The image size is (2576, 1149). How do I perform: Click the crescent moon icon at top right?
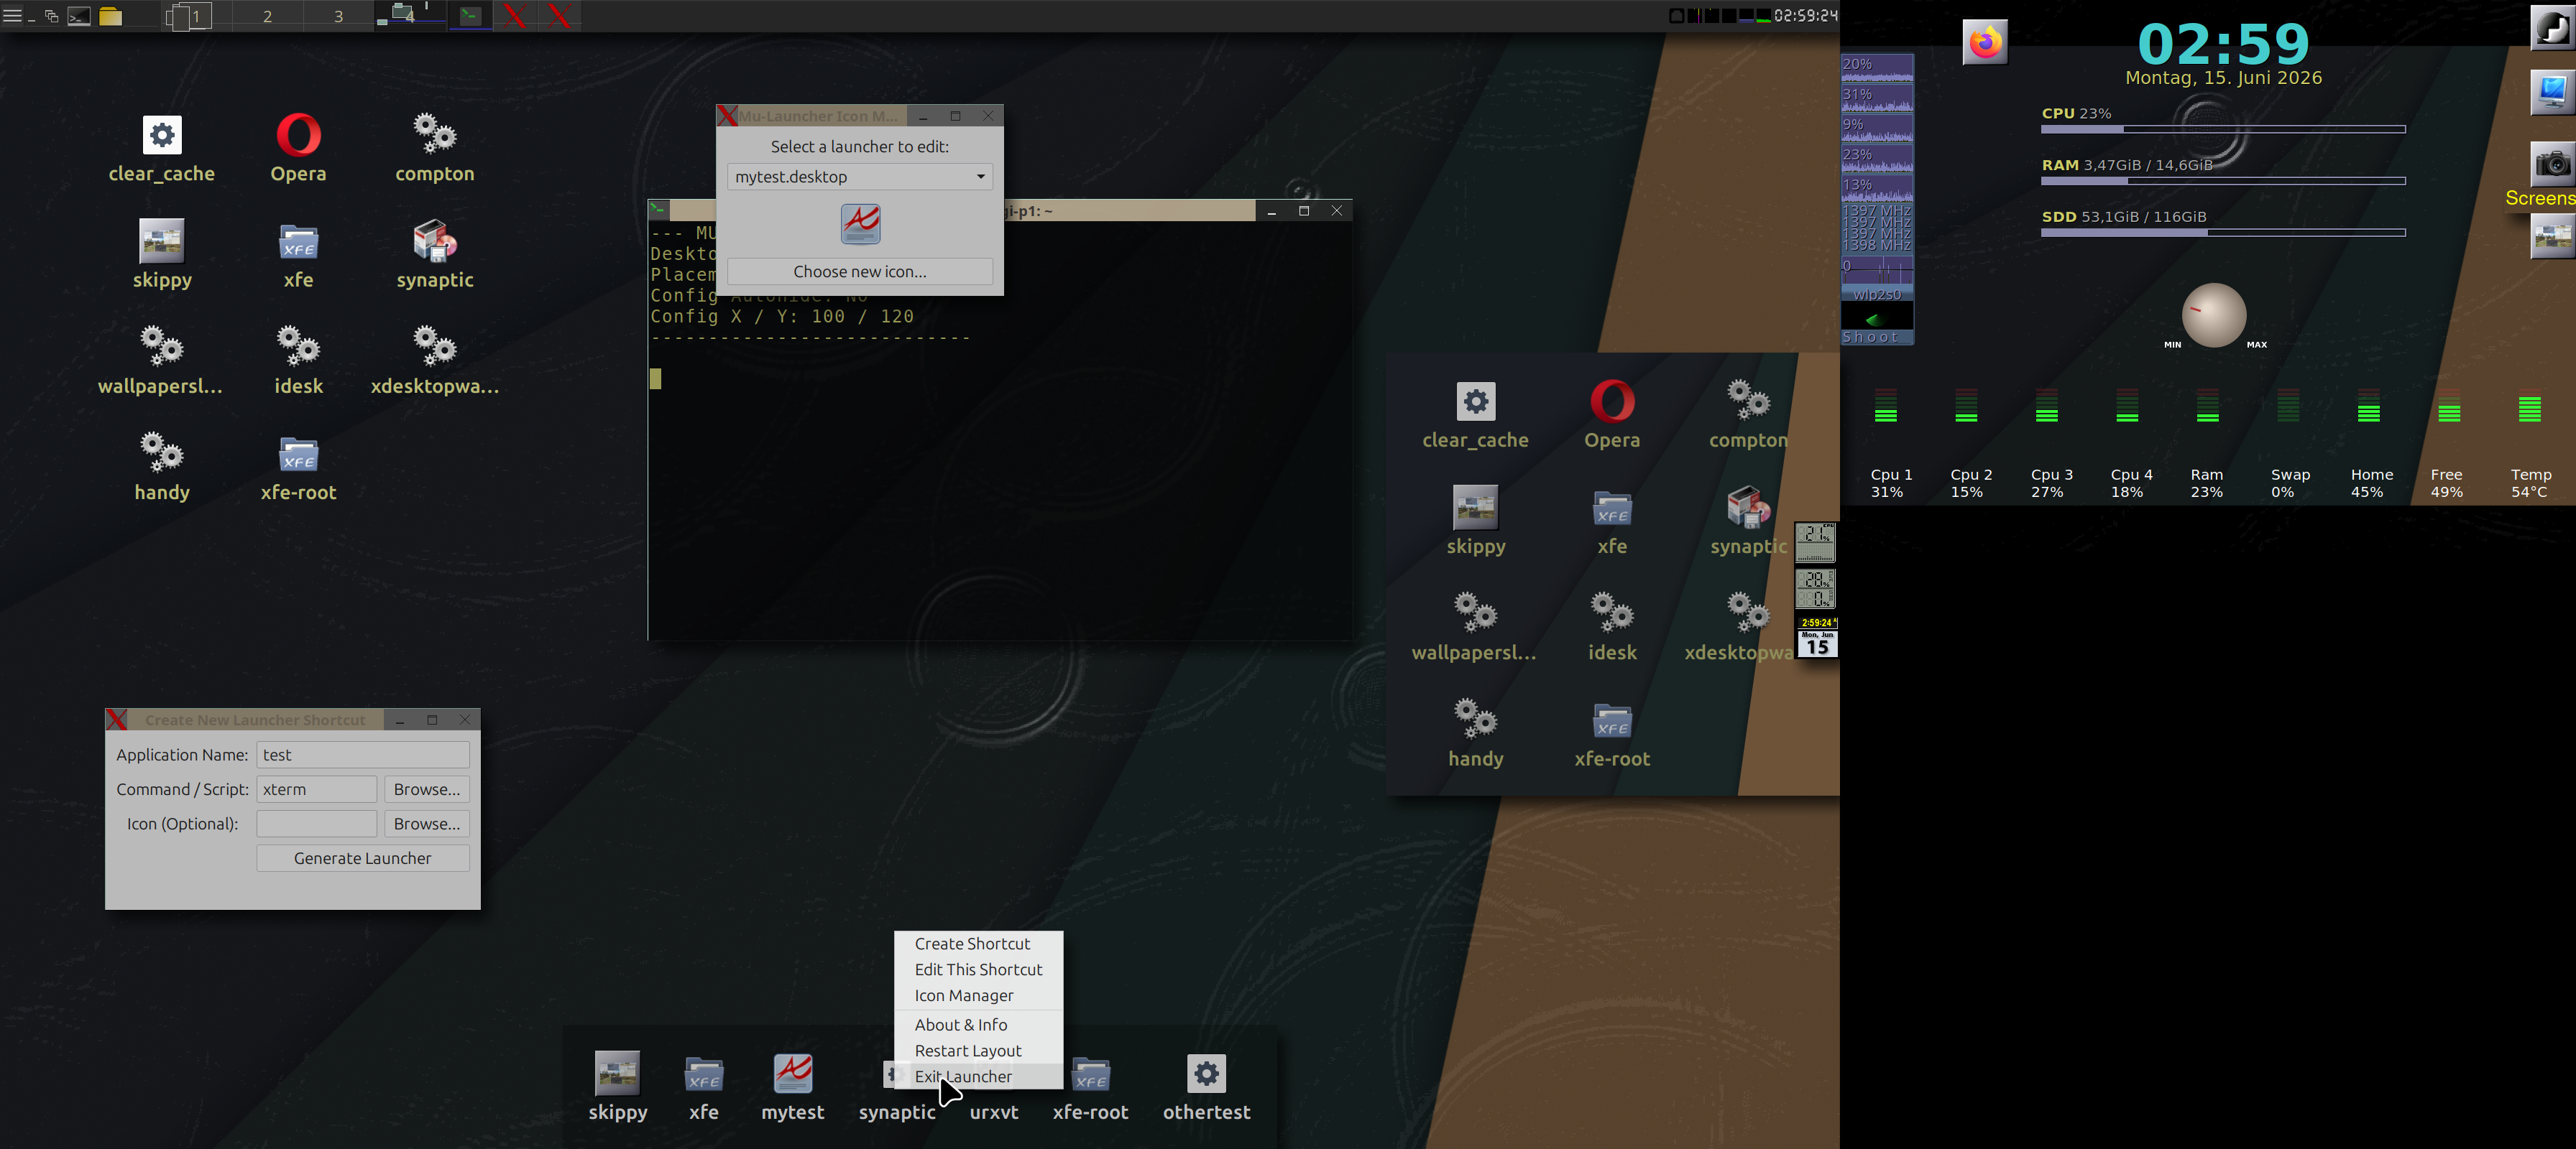pos(2552,27)
